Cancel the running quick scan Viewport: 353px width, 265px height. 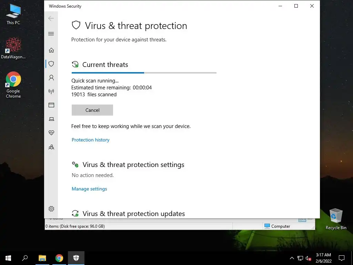click(x=92, y=110)
